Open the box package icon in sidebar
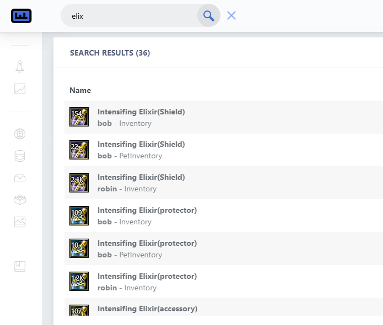383x325 pixels. [x=20, y=200]
